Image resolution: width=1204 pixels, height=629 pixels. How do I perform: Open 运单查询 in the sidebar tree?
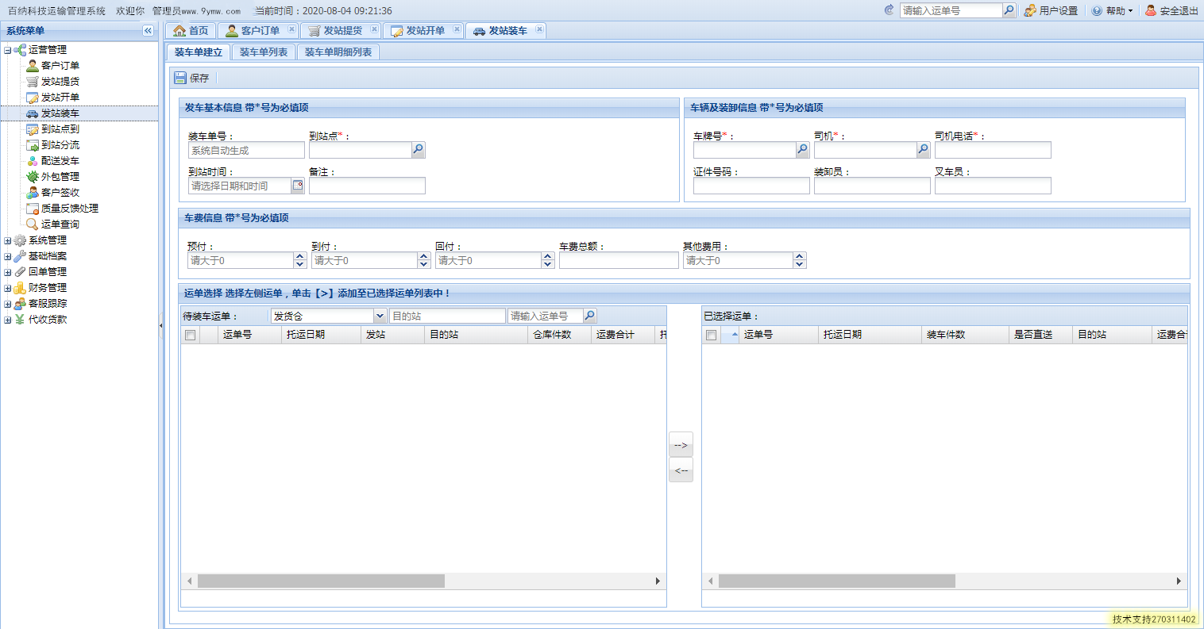tap(60, 224)
